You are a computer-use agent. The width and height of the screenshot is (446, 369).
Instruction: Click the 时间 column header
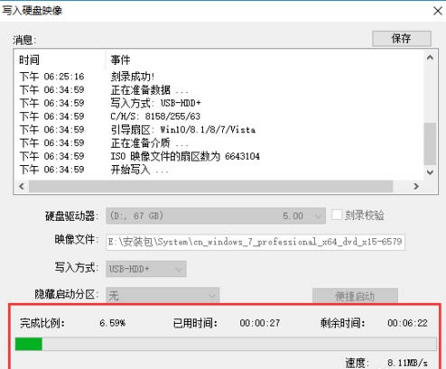click(60, 60)
